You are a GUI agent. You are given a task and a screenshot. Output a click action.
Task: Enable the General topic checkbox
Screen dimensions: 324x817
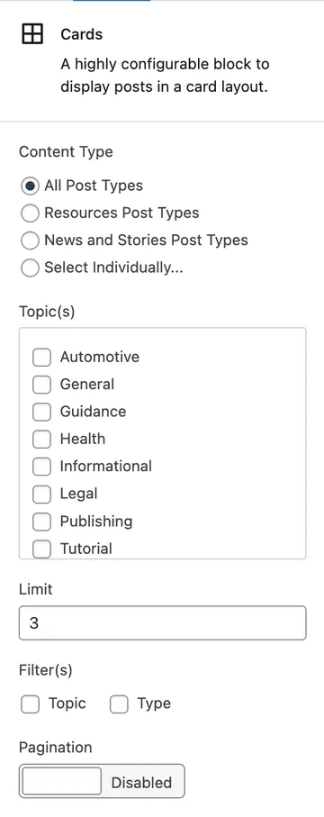point(41,385)
